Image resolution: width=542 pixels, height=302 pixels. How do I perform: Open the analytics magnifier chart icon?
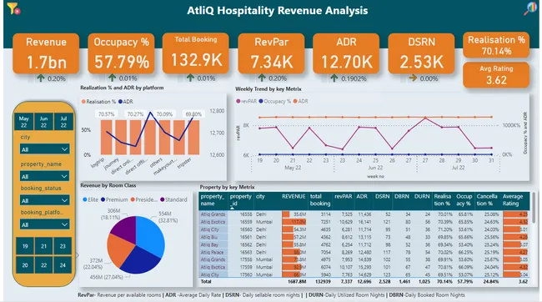529,8
